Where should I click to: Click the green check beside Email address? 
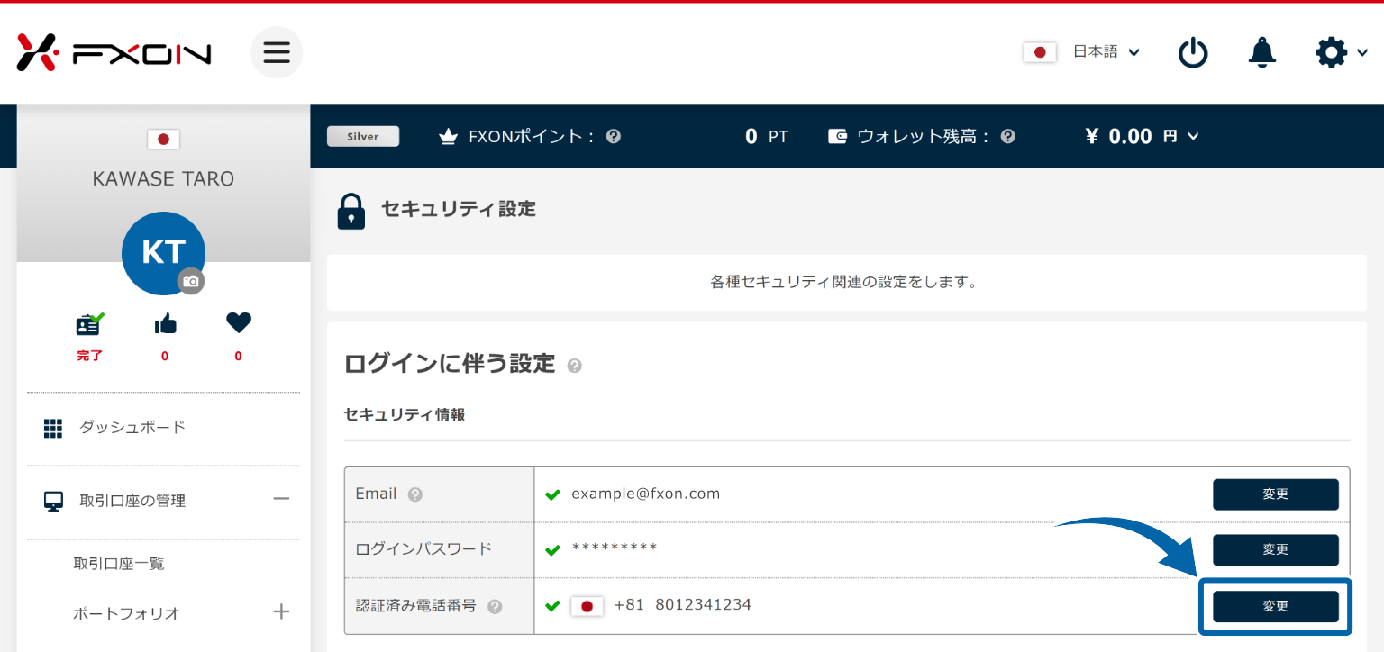[553, 494]
